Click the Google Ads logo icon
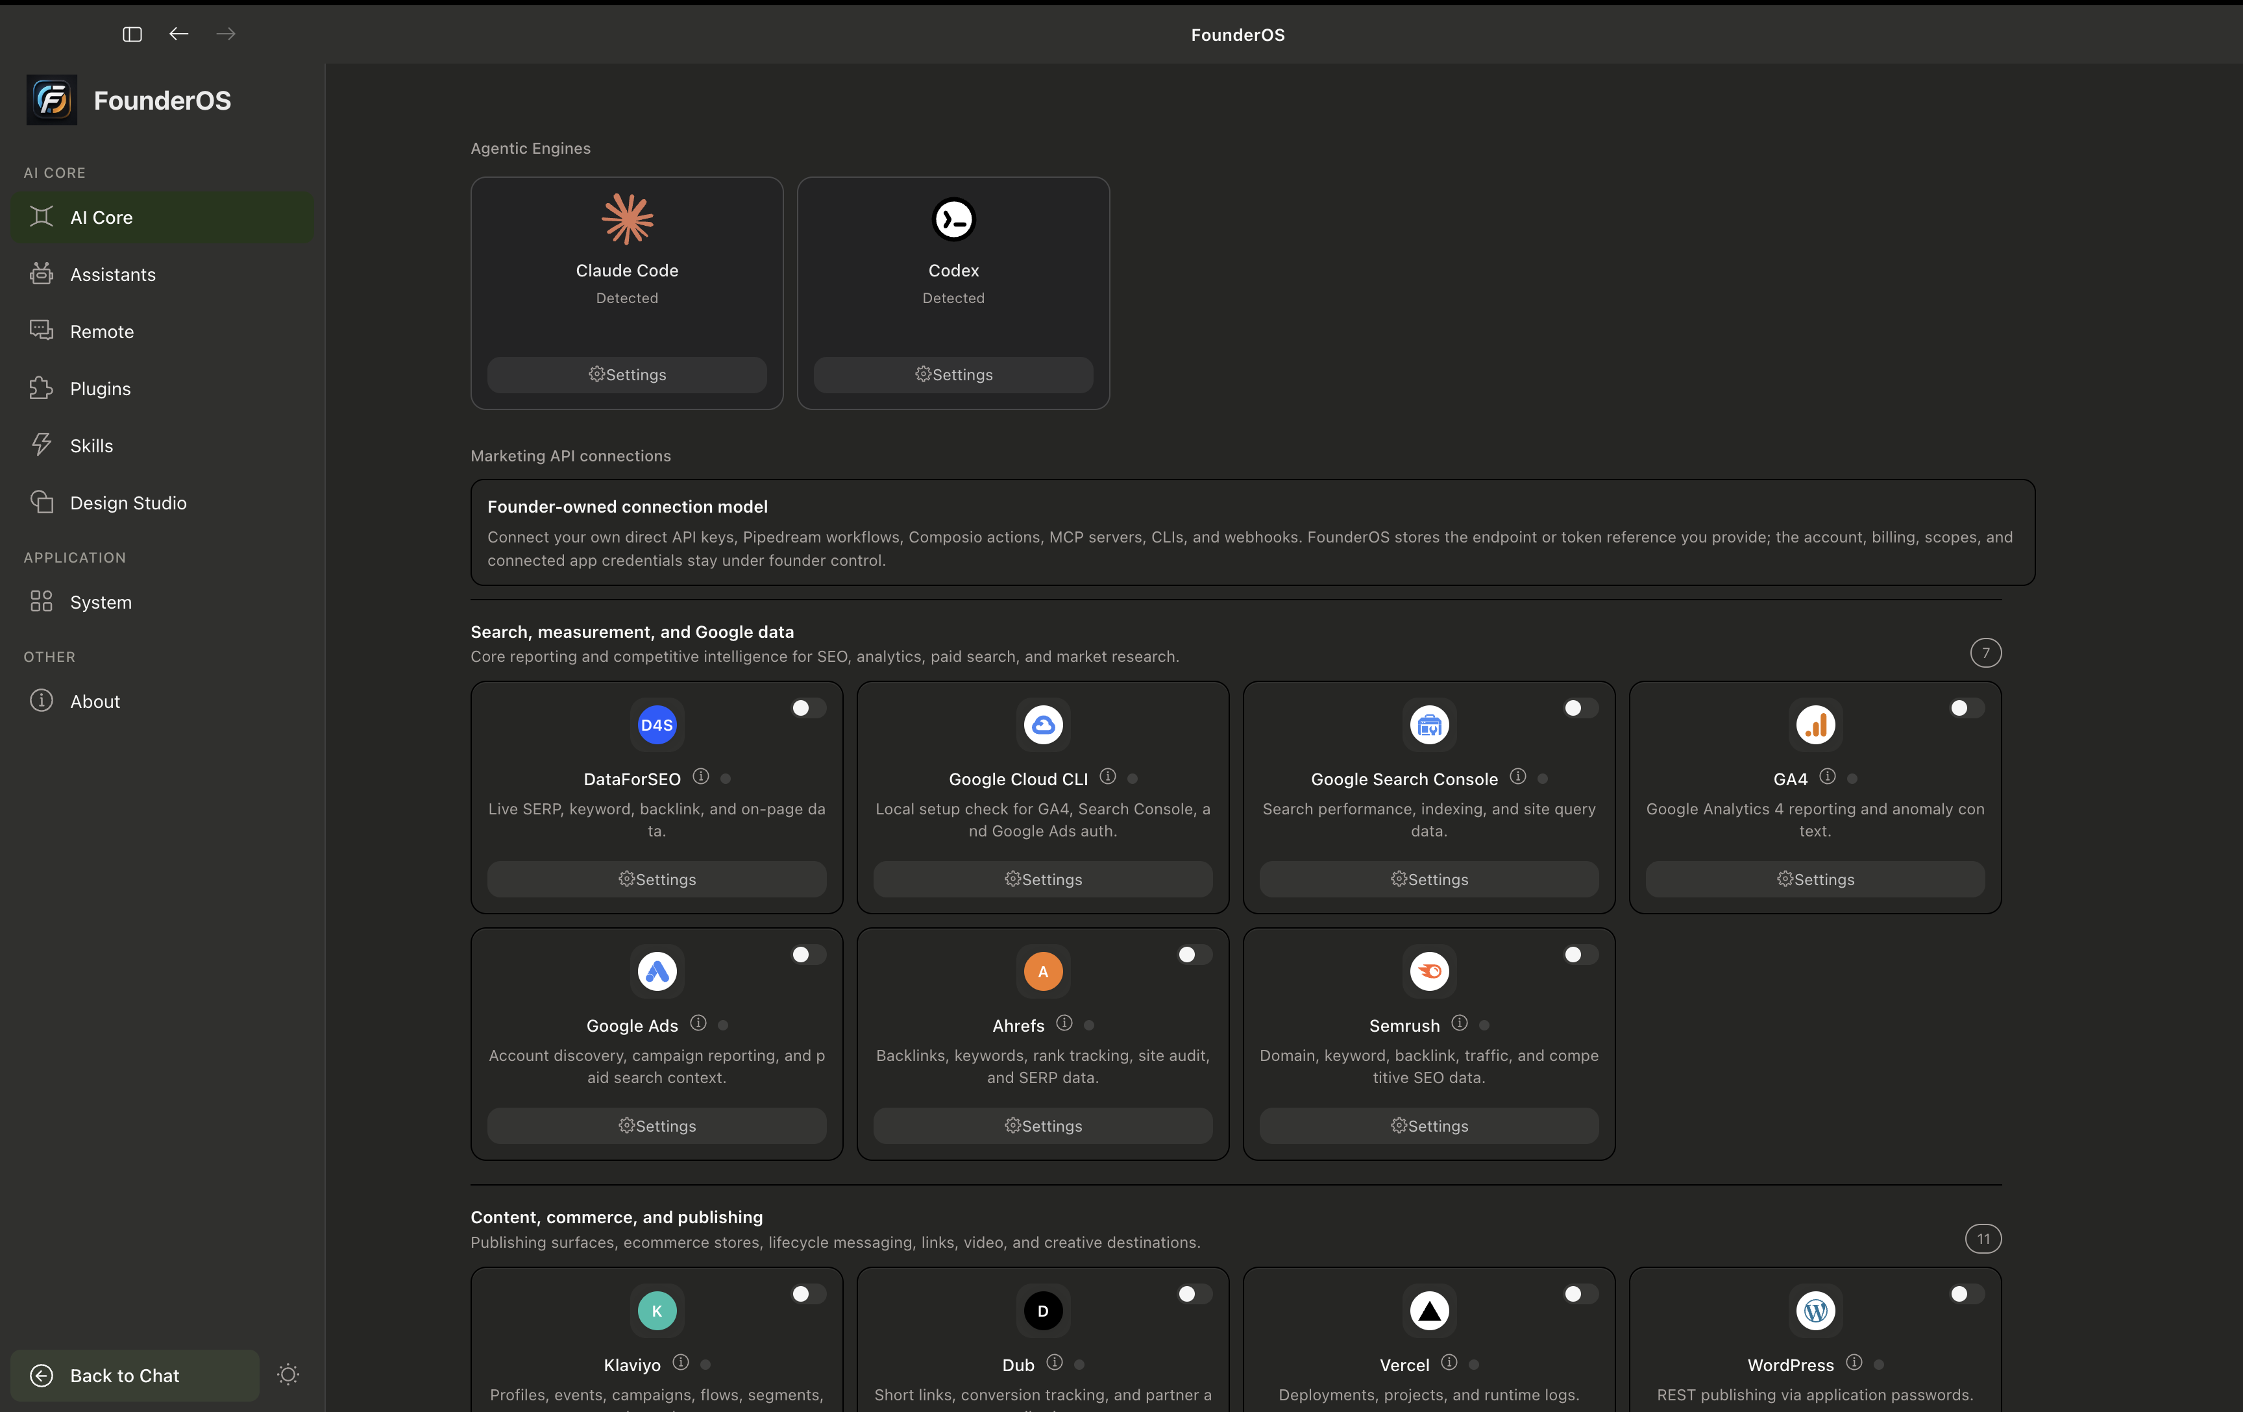The image size is (2243, 1412). 657,971
